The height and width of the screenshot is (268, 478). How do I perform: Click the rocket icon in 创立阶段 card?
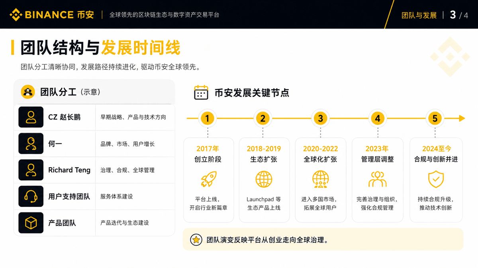[208, 179]
